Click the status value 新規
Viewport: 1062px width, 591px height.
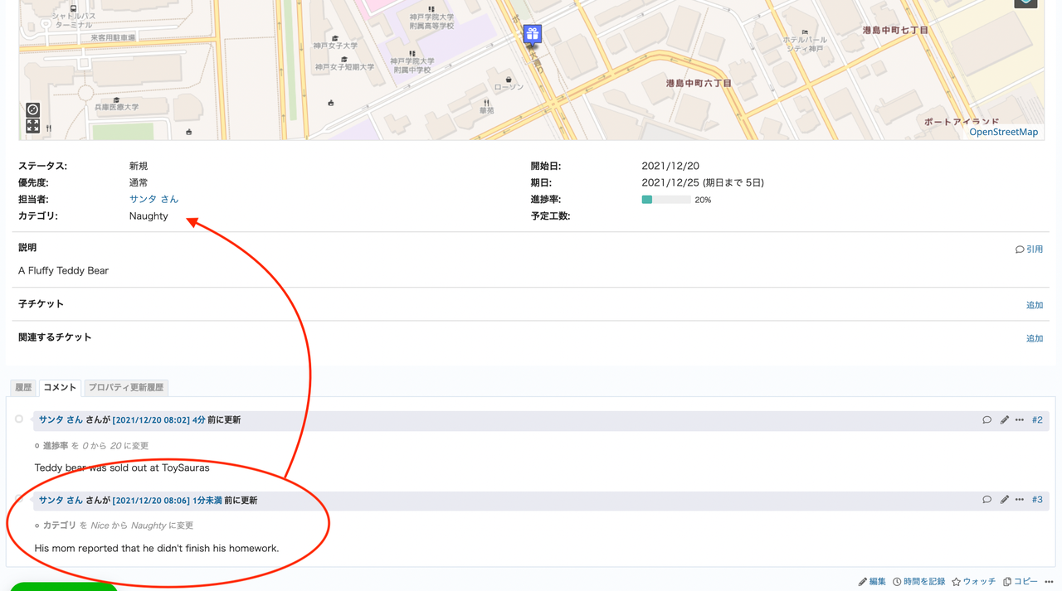[139, 166]
